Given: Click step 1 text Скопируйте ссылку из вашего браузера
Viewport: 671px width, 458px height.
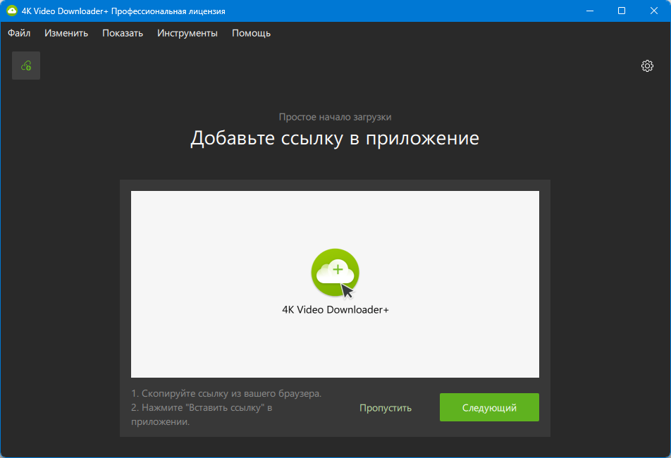Looking at the screenshot, I should tap(226, 393).
